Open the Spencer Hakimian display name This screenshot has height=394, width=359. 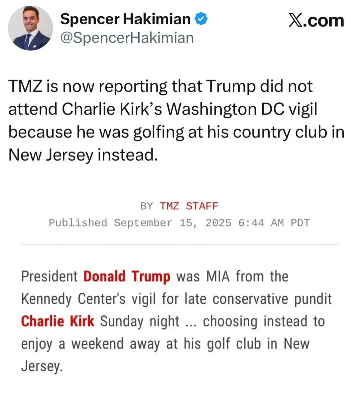125,19
